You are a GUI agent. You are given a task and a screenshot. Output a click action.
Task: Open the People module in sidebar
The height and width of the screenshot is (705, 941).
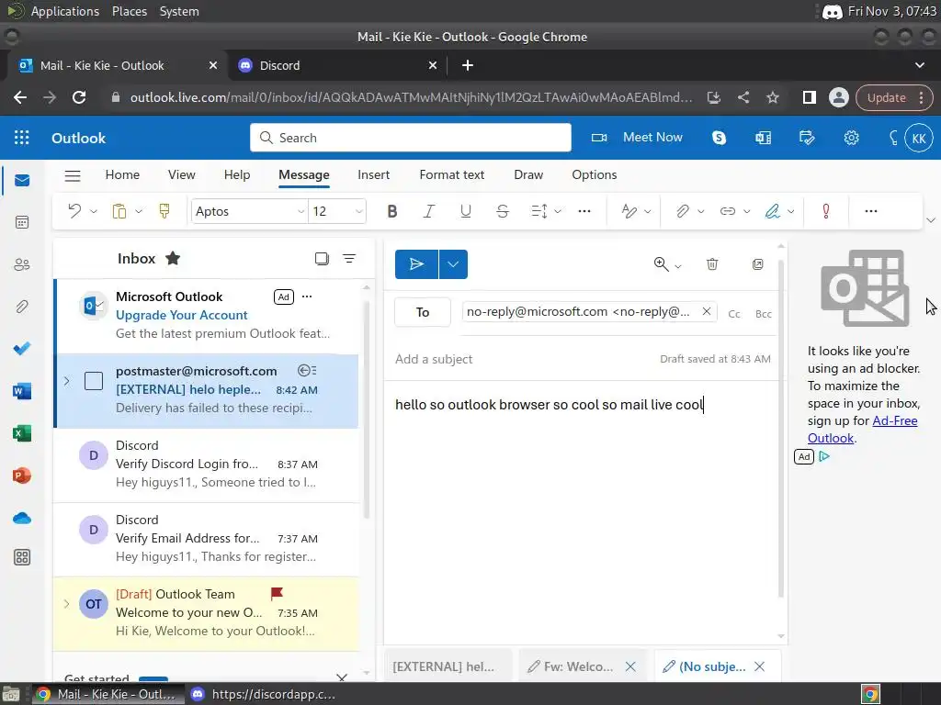[22, 264]
